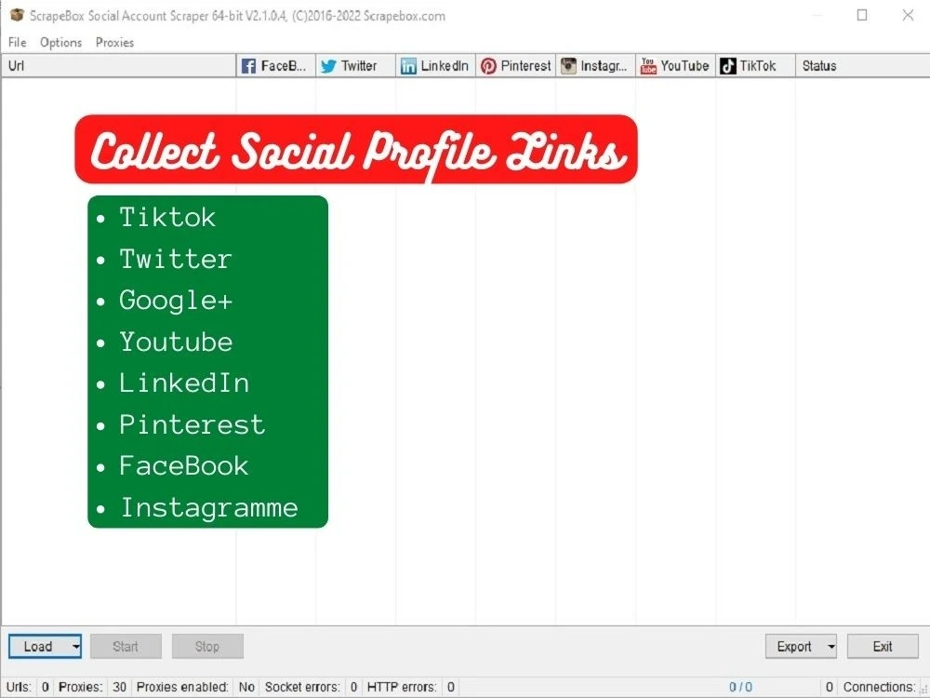This screenshot has width=930, height=698.
Task: Click the TikTok logo icon
Action: click(728, 66)
